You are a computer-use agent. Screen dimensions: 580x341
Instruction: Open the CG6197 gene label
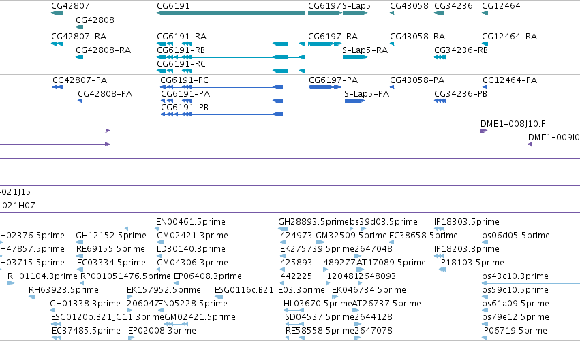(324, 6)
